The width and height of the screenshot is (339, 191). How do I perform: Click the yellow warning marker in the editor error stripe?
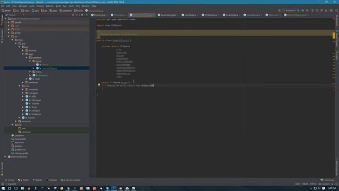click(x=334, y=36)
